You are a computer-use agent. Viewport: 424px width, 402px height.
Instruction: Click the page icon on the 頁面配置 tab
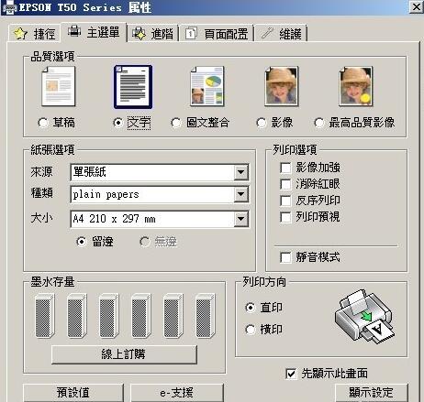click(x=191, y=33)
